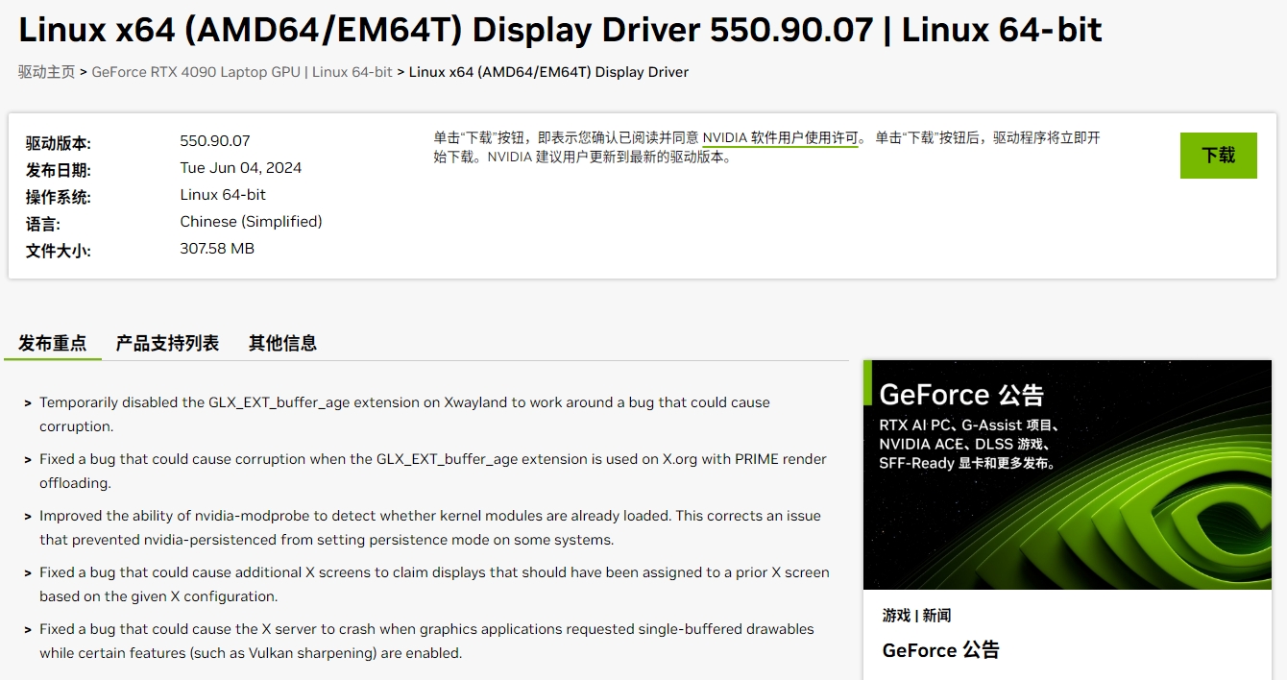Click the Linux 64-bit operating system value

(223, 195)
